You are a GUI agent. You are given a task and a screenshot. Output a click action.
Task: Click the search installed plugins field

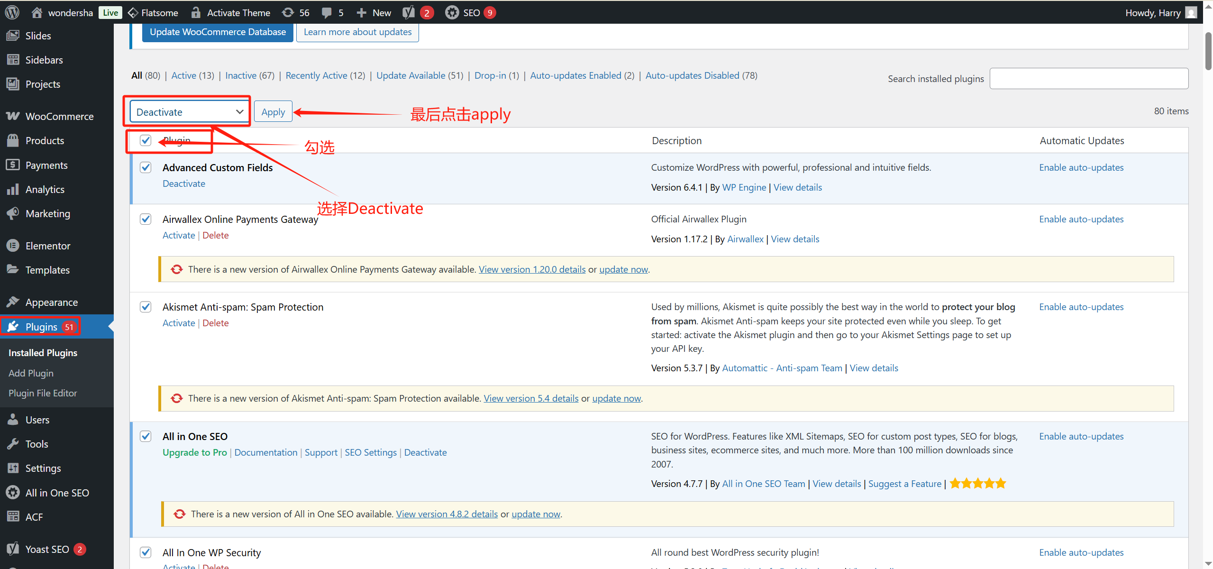coord(1088,78)
